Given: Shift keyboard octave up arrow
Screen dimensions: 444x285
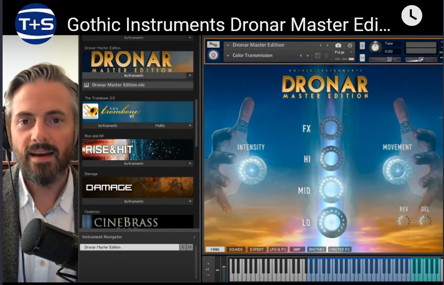Looking at the screenshot, I should (208, 263).
